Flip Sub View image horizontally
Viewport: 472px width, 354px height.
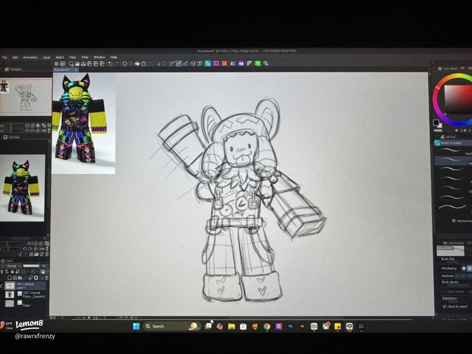[x=42, y=249]
